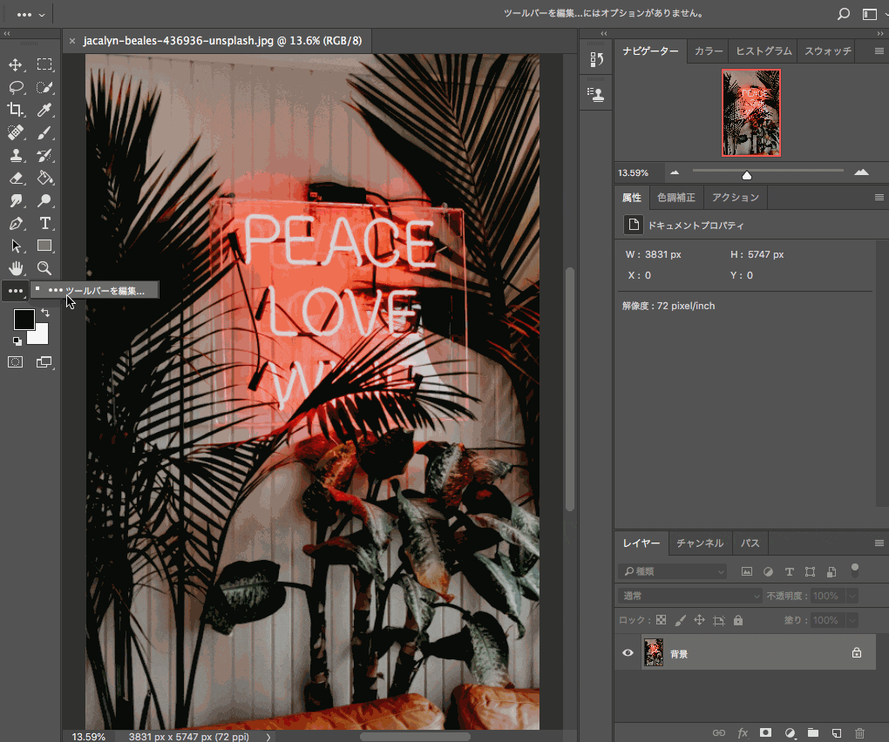Image resolution: width=889 pixels, height=742 pixels.
Task: Select the Clone Stamp tool
Action: [x=16, y=155]
